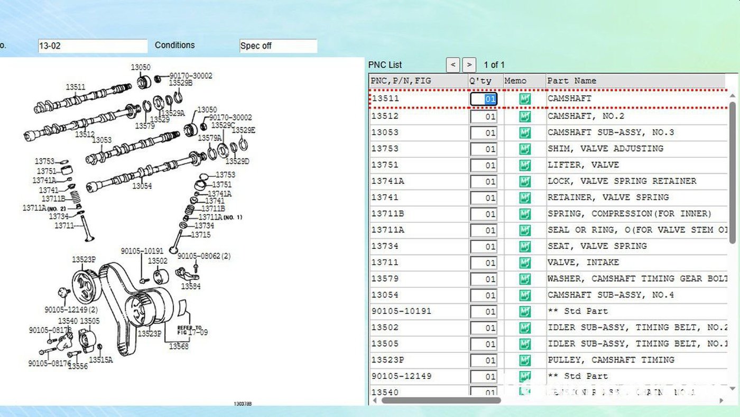Select PNC code 13512 in list

pyautogui.click(x=385, y=116)
